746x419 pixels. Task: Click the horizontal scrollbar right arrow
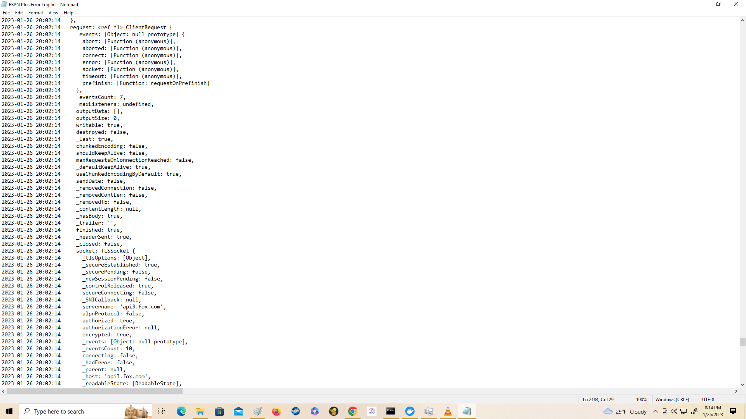(736, 391)
